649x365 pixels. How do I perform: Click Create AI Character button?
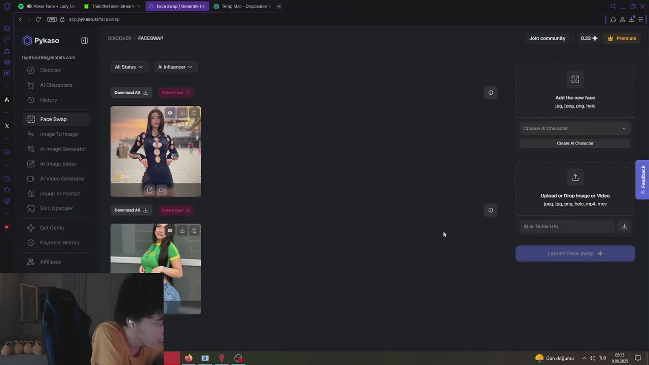(x=575, y=143)
